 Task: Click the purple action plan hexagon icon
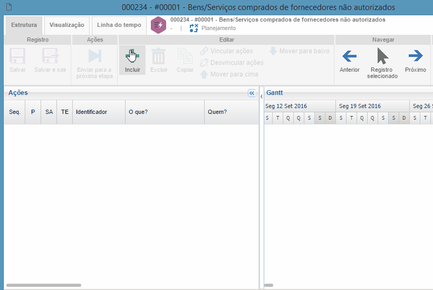[x=158, y=25]
